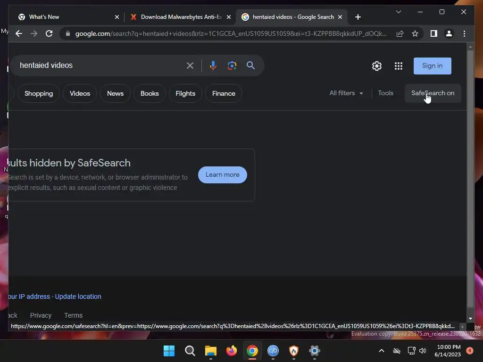The height and width of the screenshot is (362, 483).
Task: Reload the current Google search page
Action: tap(49, 33)
